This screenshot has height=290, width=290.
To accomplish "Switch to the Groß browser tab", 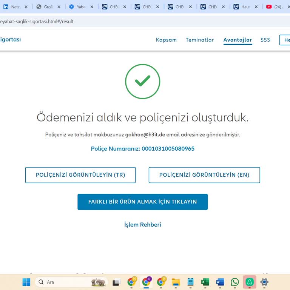I will tap(45, 7).
